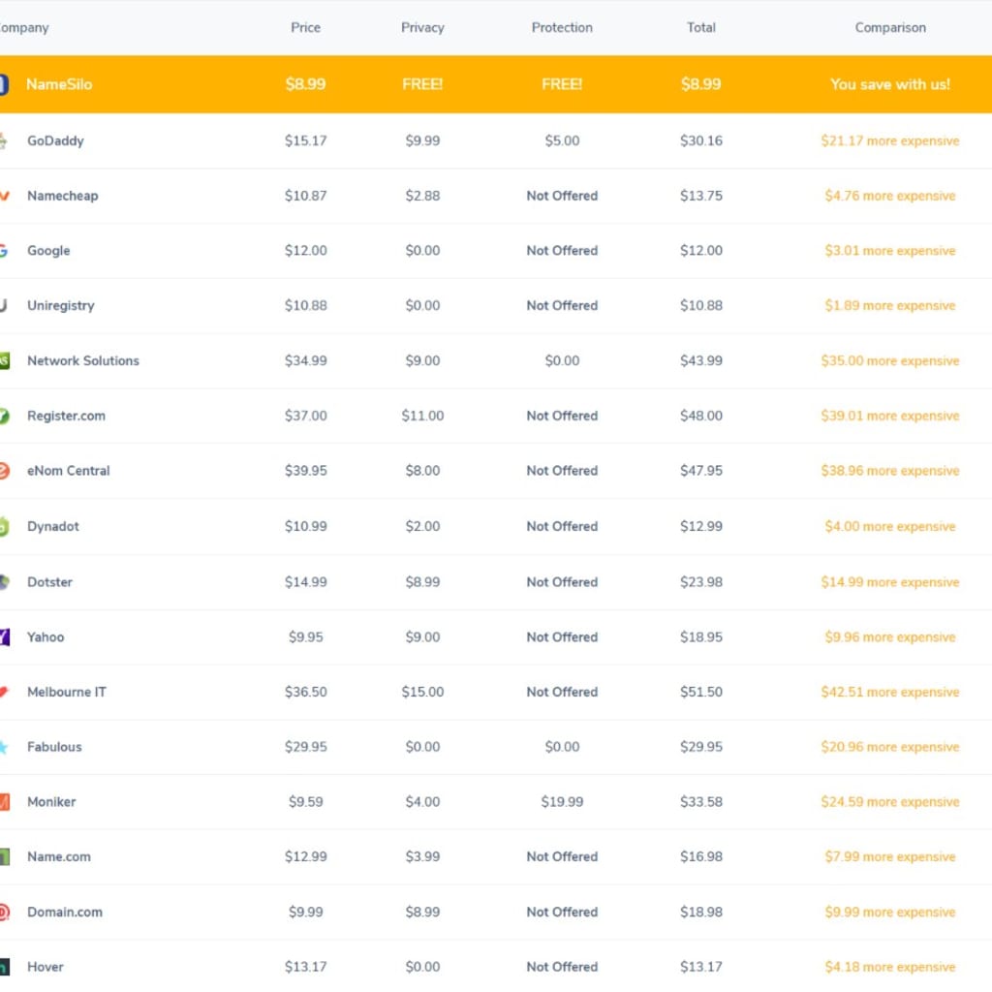Viewport: 992px width, 992px height.
Task: Select the Fabulous company name
Action: click(x=54, y=747)
